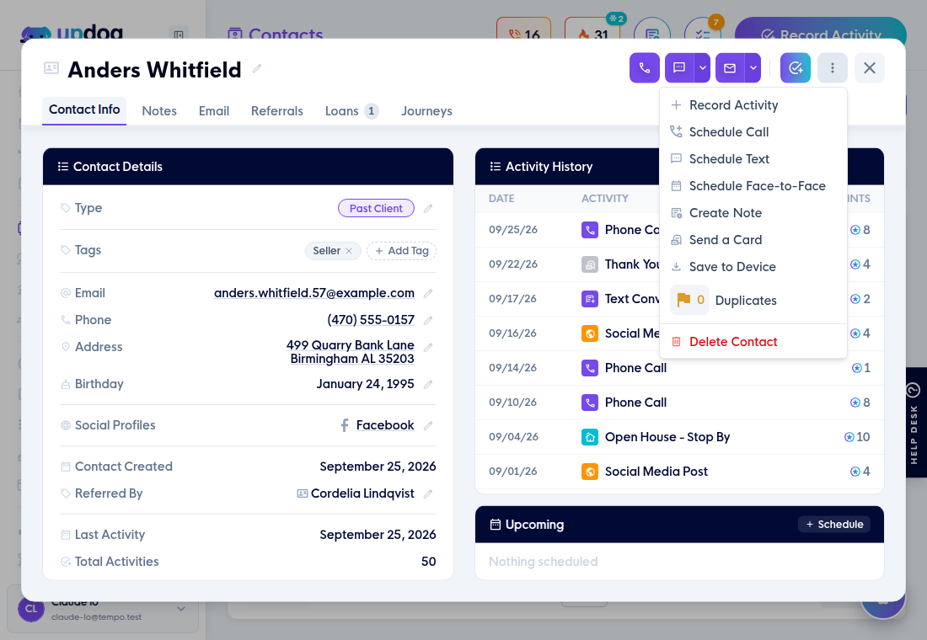Open the Loans tab
The image size is (927, 640).
tap(351, 110)
